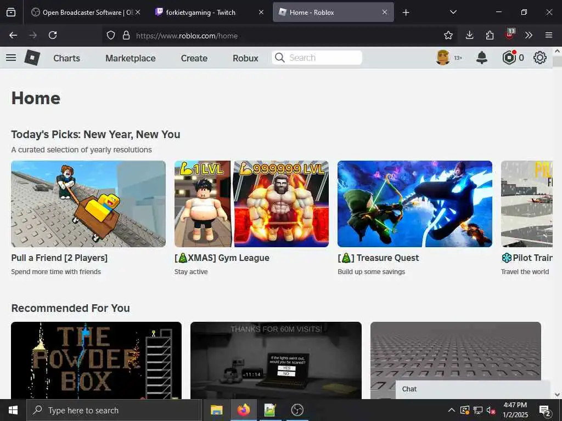Image resolution: width=562 pixels, height=421 pixels.
Task: Toggle the muted volume tray icon
Action: pyautogui.click(x=491, y=410)
